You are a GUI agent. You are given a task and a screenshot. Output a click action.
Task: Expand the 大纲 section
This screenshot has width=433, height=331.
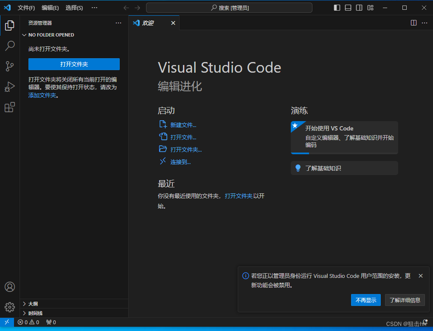click(74, 304)
